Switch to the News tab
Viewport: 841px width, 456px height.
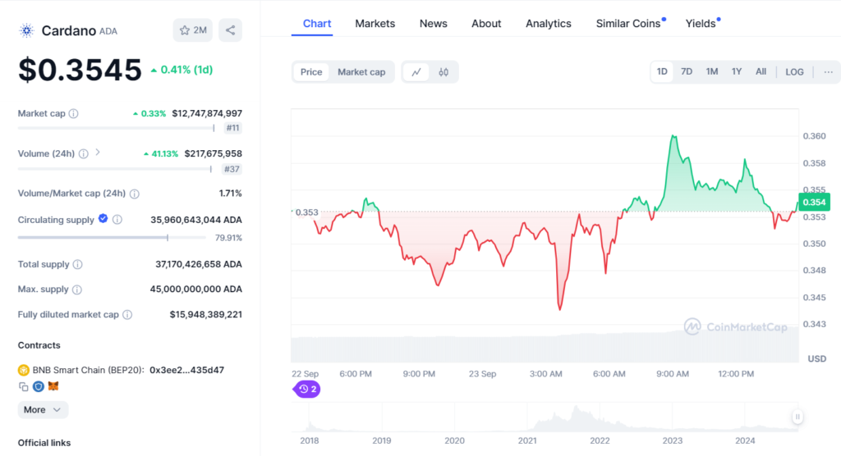tap(434, 24)
